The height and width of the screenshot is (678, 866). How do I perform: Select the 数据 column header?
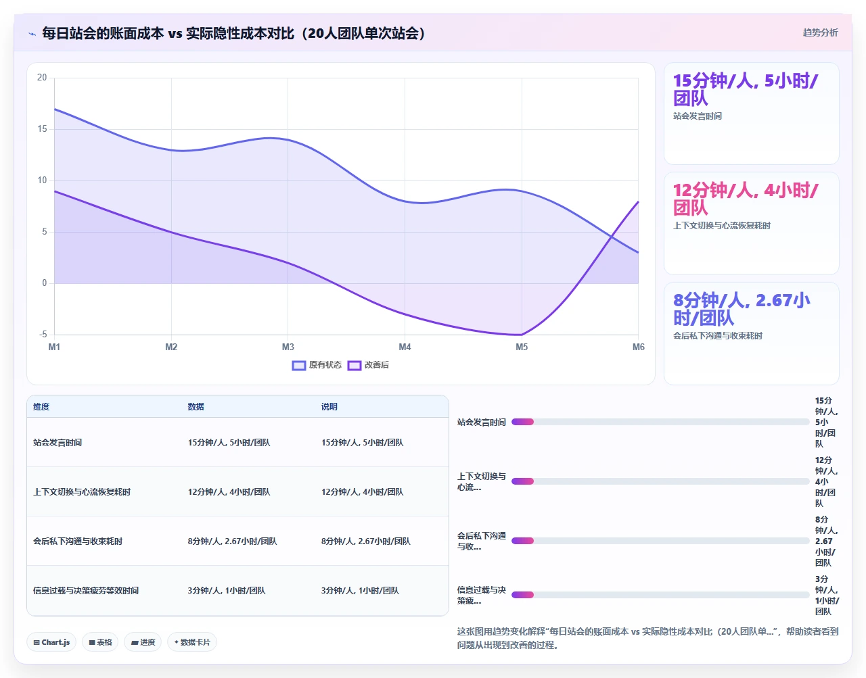196,407
